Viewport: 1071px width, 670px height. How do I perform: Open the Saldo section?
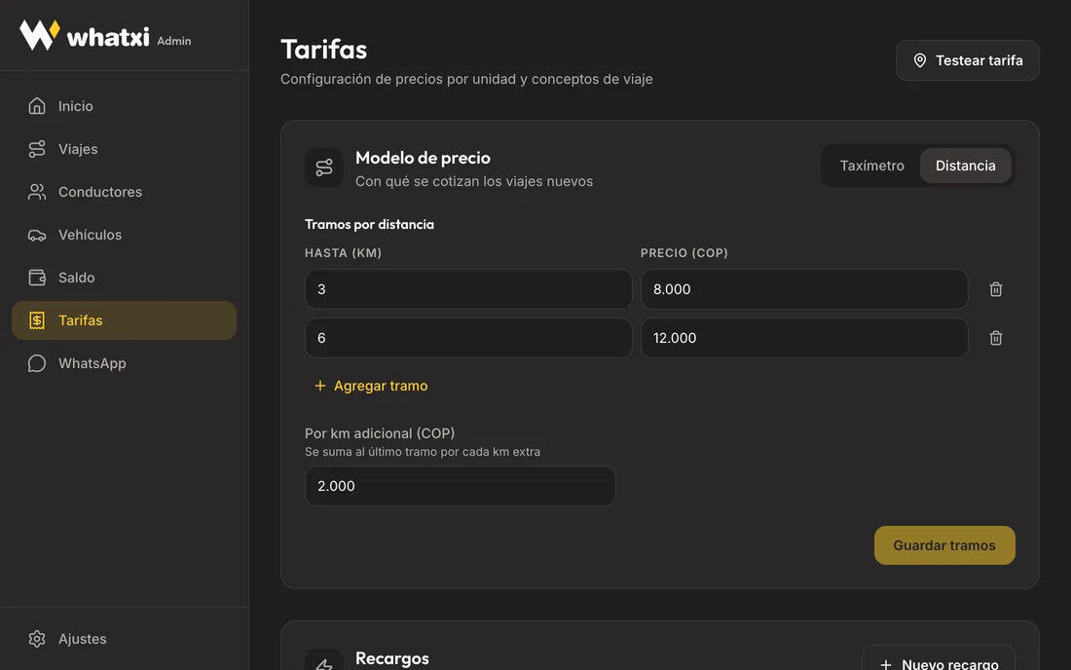(x=124, y=278)
